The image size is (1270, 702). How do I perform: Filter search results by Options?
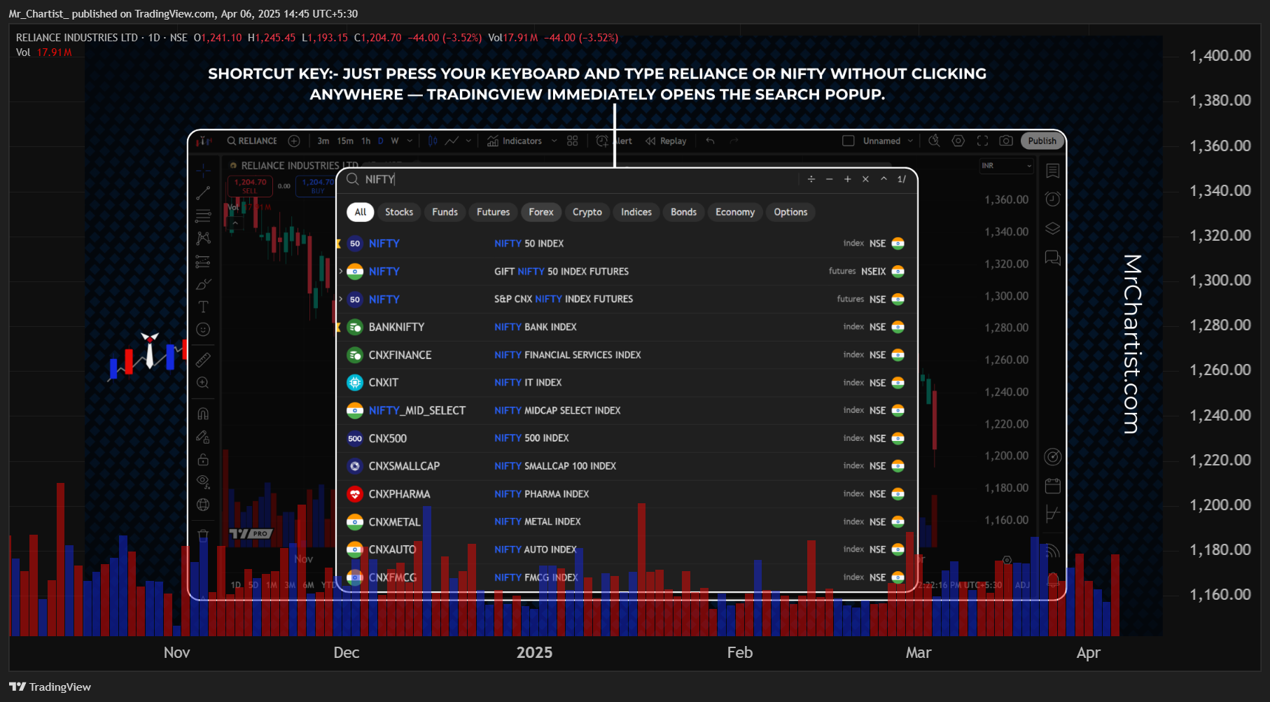click(790, 212)
